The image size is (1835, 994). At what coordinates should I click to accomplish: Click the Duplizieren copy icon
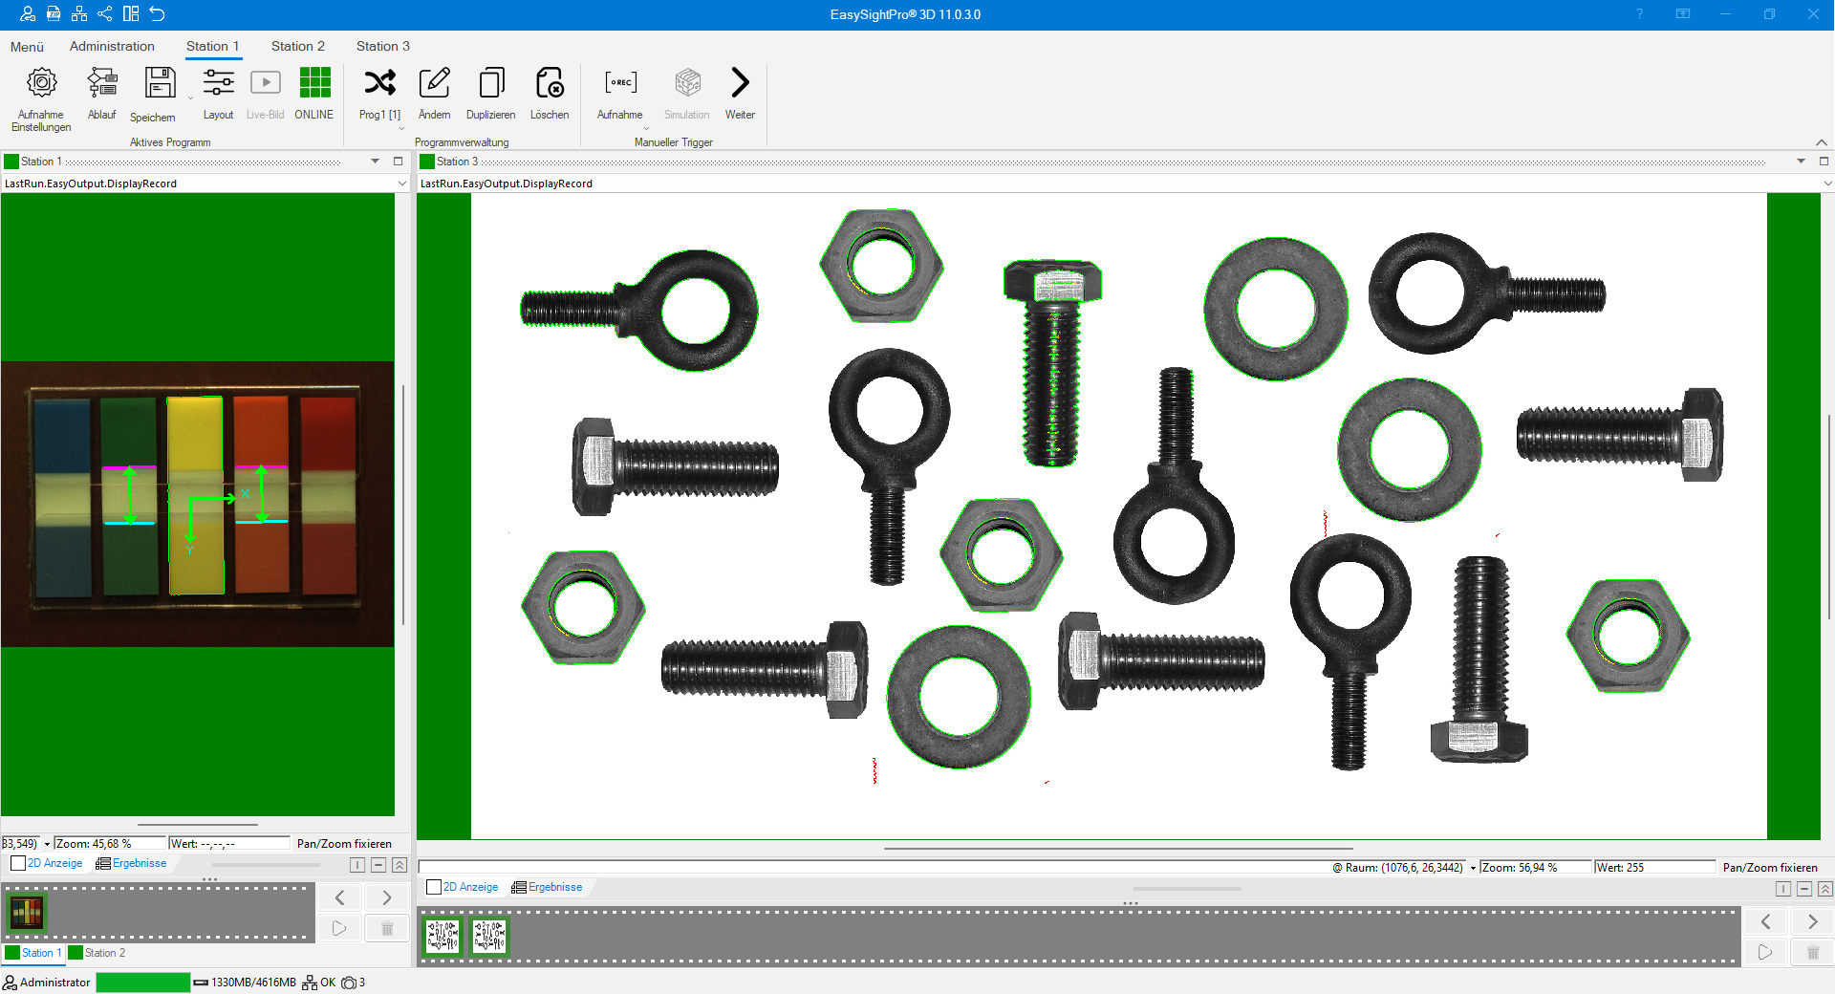491,83
